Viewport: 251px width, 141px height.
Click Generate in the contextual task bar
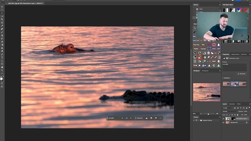pyautogui.click(x=138, y=118)
